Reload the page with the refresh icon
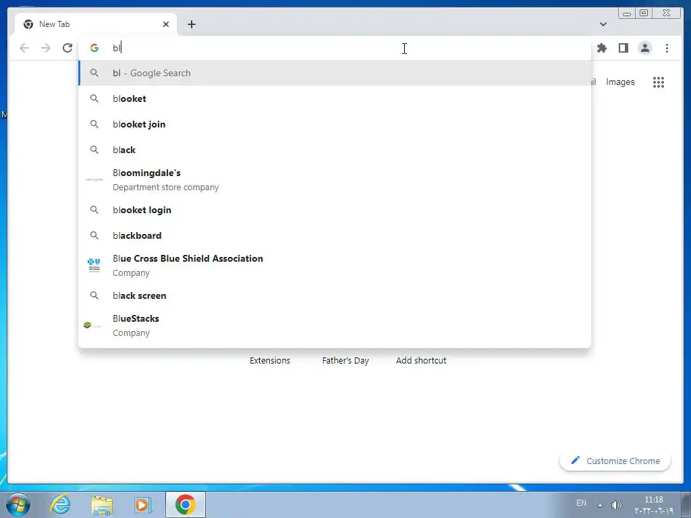This screenshot has width=691, height=518. (67, 48)
